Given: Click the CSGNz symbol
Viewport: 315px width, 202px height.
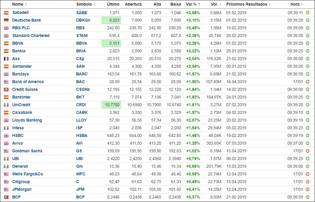Looking at the screenshot, I should point(83,90).
